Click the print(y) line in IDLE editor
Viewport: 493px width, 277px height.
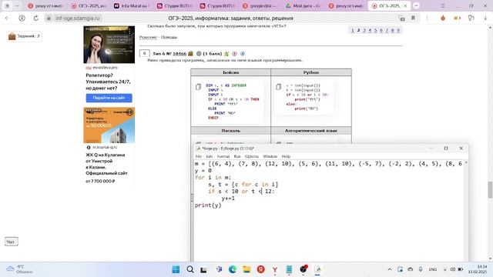208,205
